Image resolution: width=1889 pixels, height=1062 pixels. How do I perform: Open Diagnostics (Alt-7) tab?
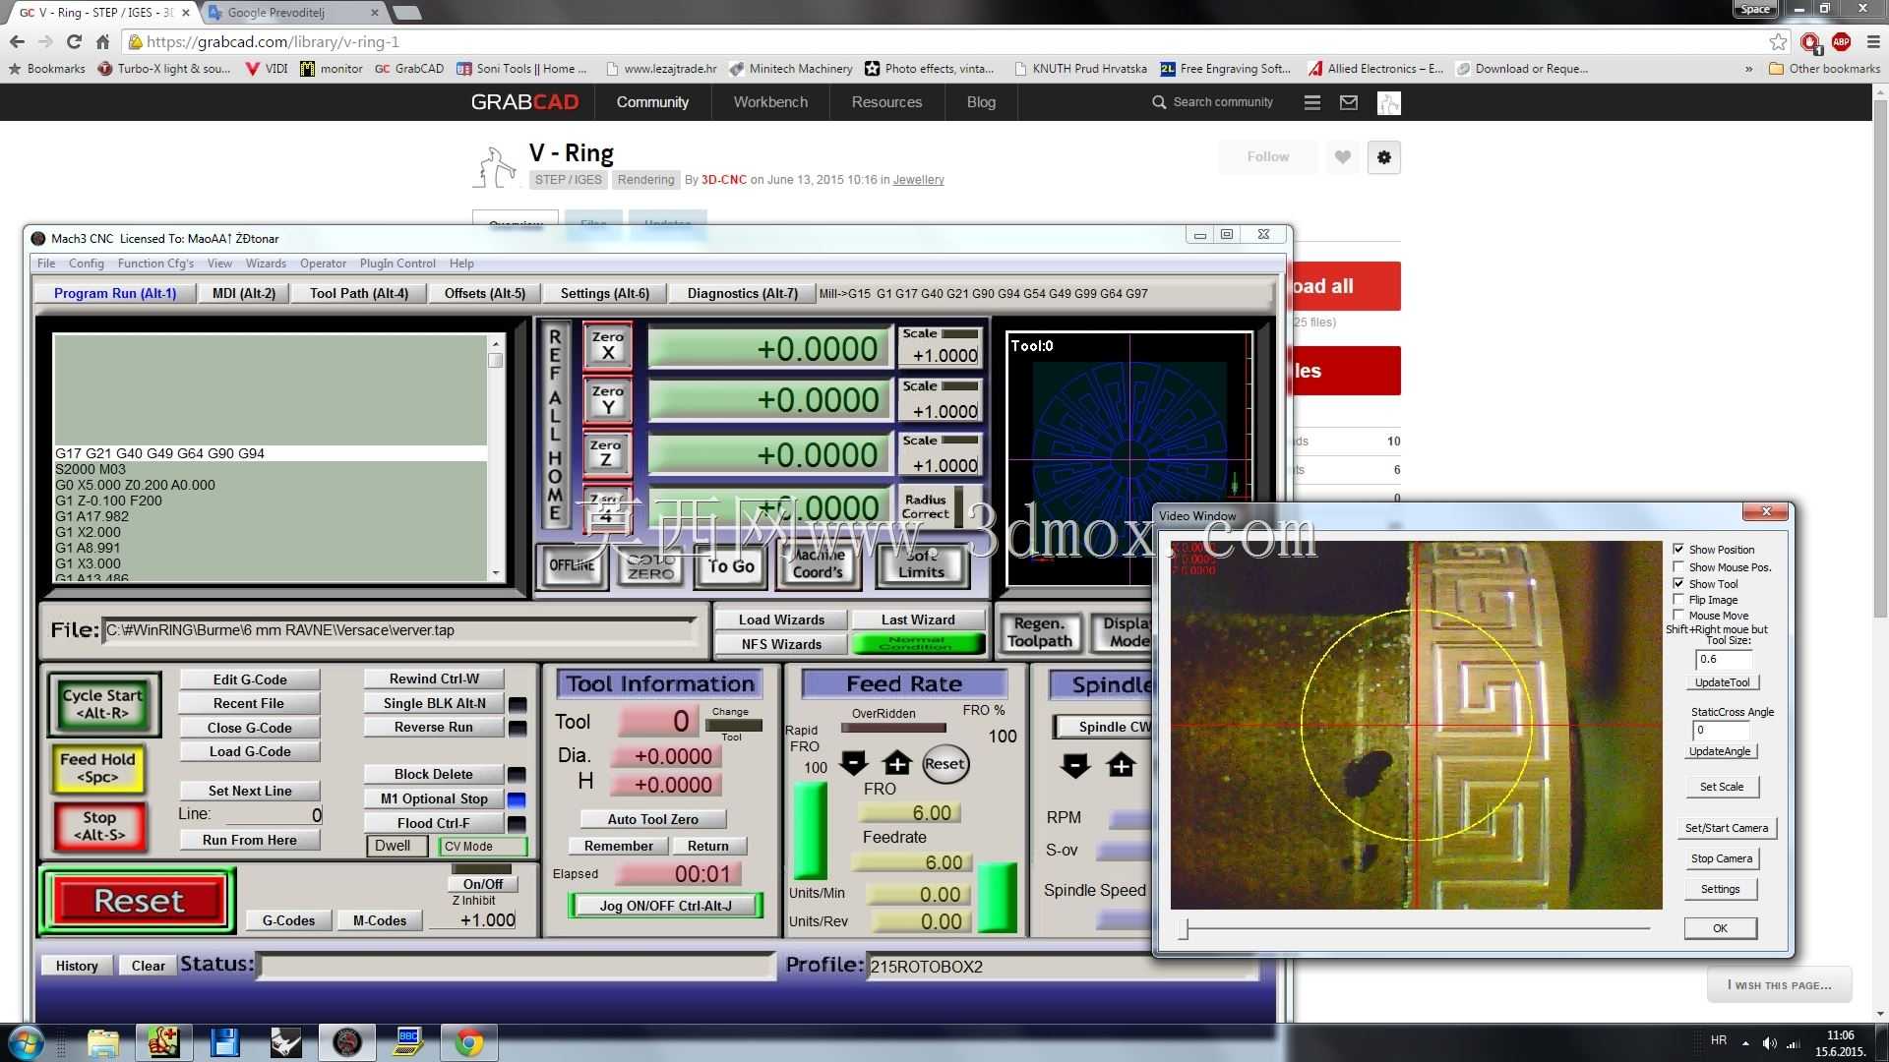[743, 293]
